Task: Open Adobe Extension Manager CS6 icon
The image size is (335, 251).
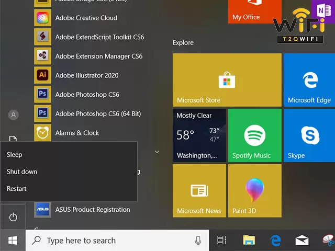Action: (x=42, y=56)
